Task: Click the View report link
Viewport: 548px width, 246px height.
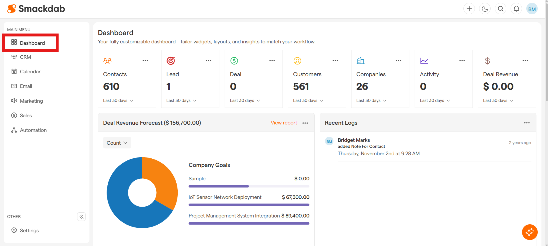Action: (x=284, y=123)
